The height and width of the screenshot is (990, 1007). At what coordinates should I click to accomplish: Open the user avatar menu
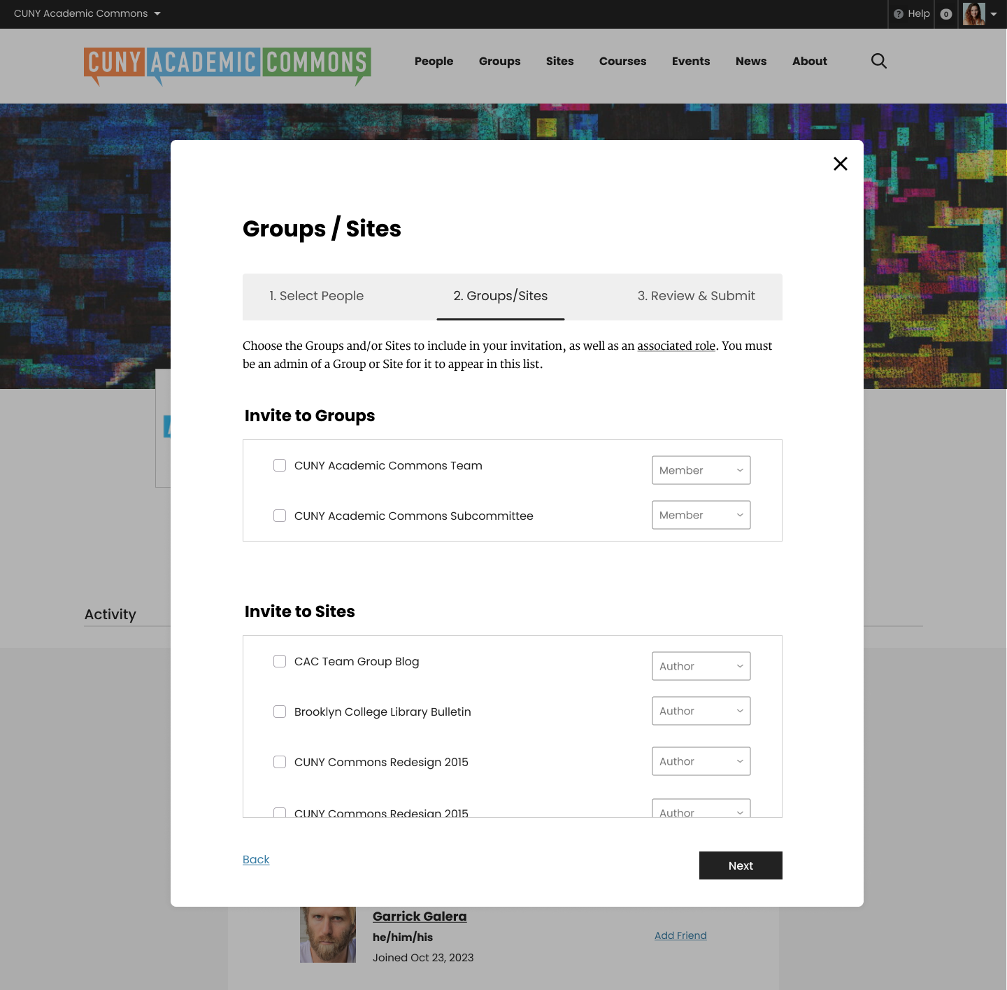coord(974,14)
